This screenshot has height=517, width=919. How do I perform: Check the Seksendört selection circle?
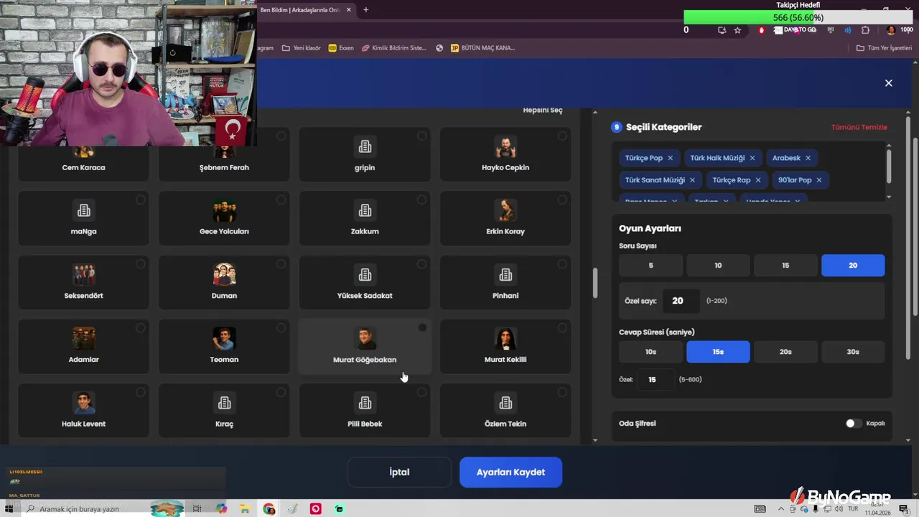[141, 264]
